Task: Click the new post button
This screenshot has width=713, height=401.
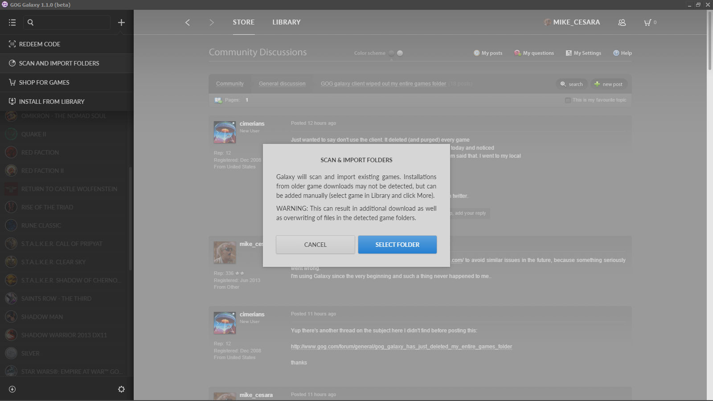Action: (609, 84)
